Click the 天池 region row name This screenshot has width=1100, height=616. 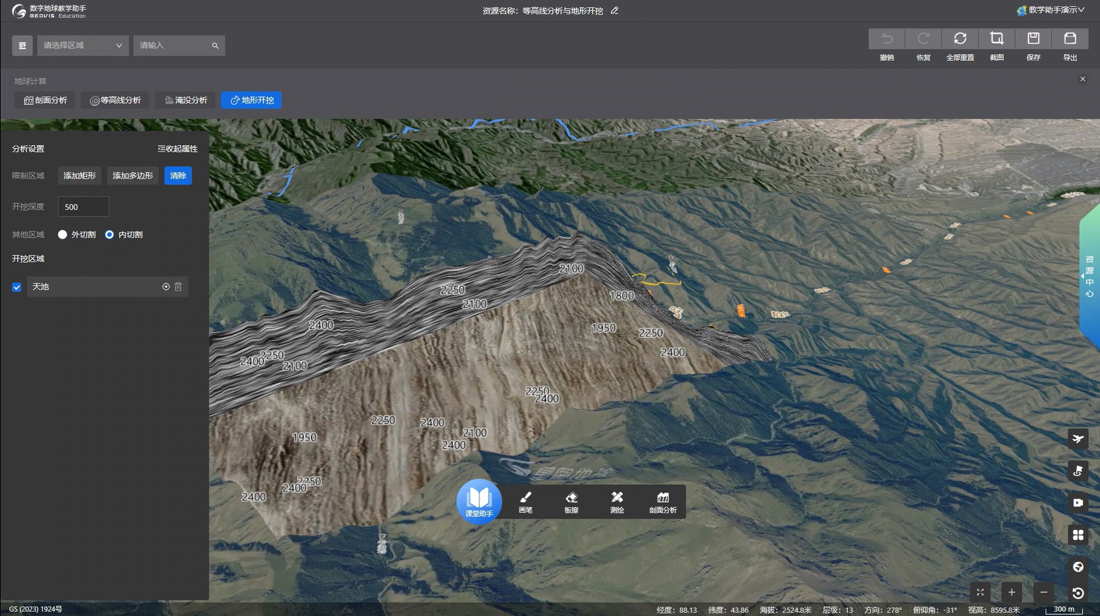40,287
